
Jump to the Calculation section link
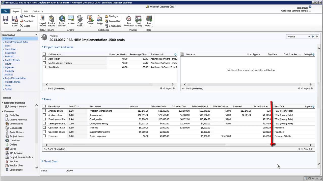[10, 53]
